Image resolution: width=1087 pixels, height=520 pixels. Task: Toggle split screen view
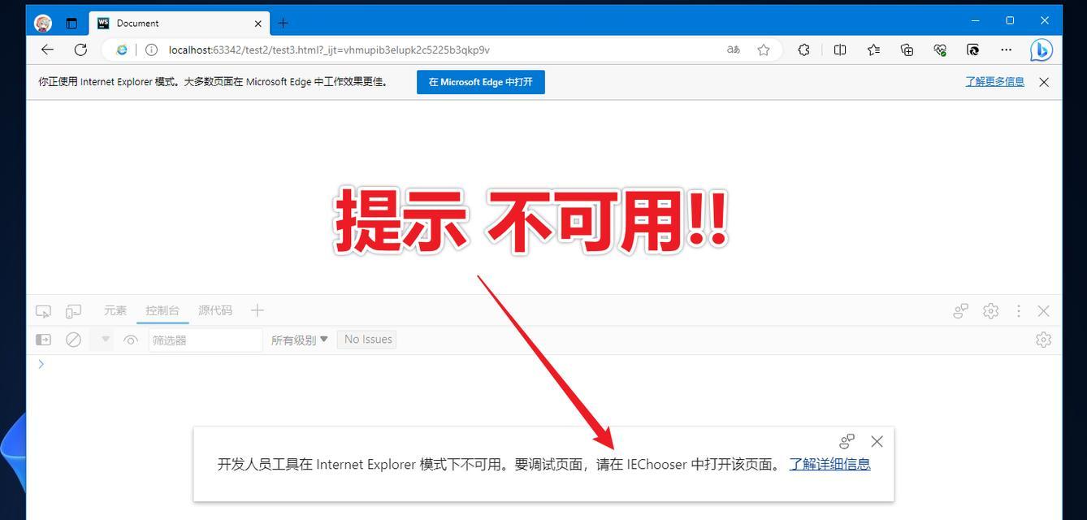point(840,50)
